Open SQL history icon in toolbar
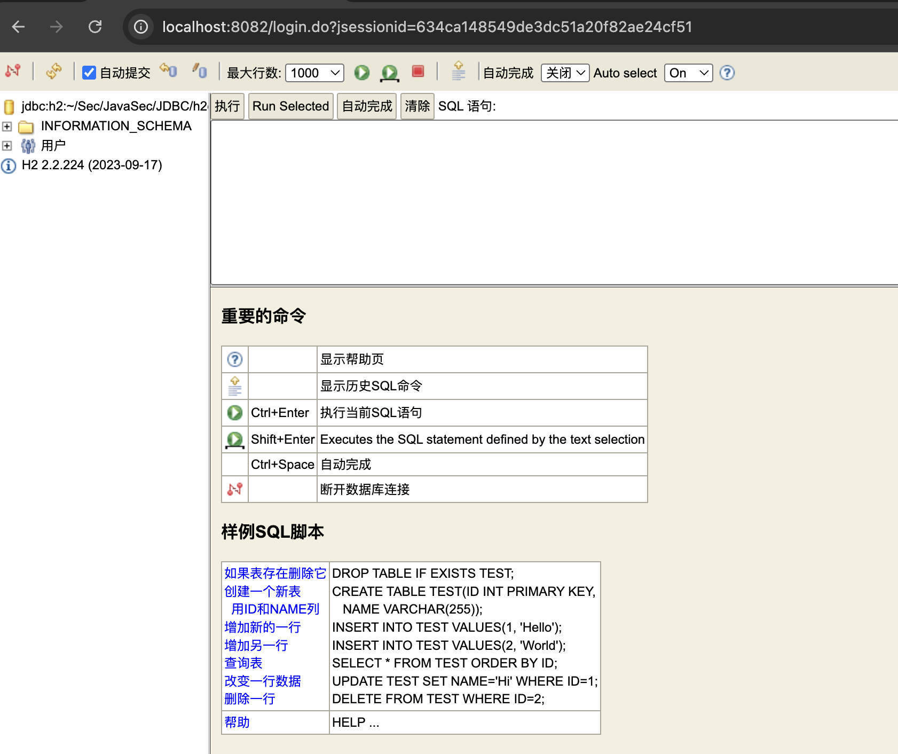Viewport: 898px width, 754px height. coord(458,71)
